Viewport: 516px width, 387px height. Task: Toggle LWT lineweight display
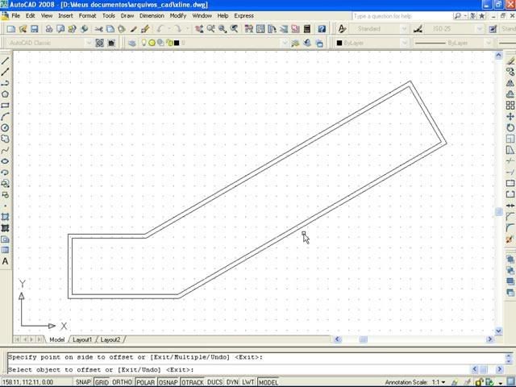248,382
